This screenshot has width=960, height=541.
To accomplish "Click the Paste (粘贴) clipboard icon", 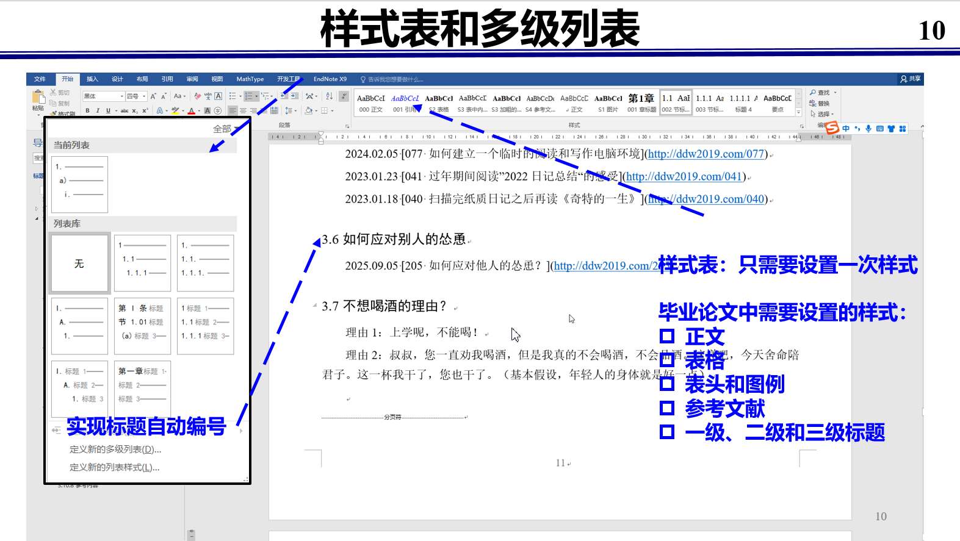I will tap(38, 96).
